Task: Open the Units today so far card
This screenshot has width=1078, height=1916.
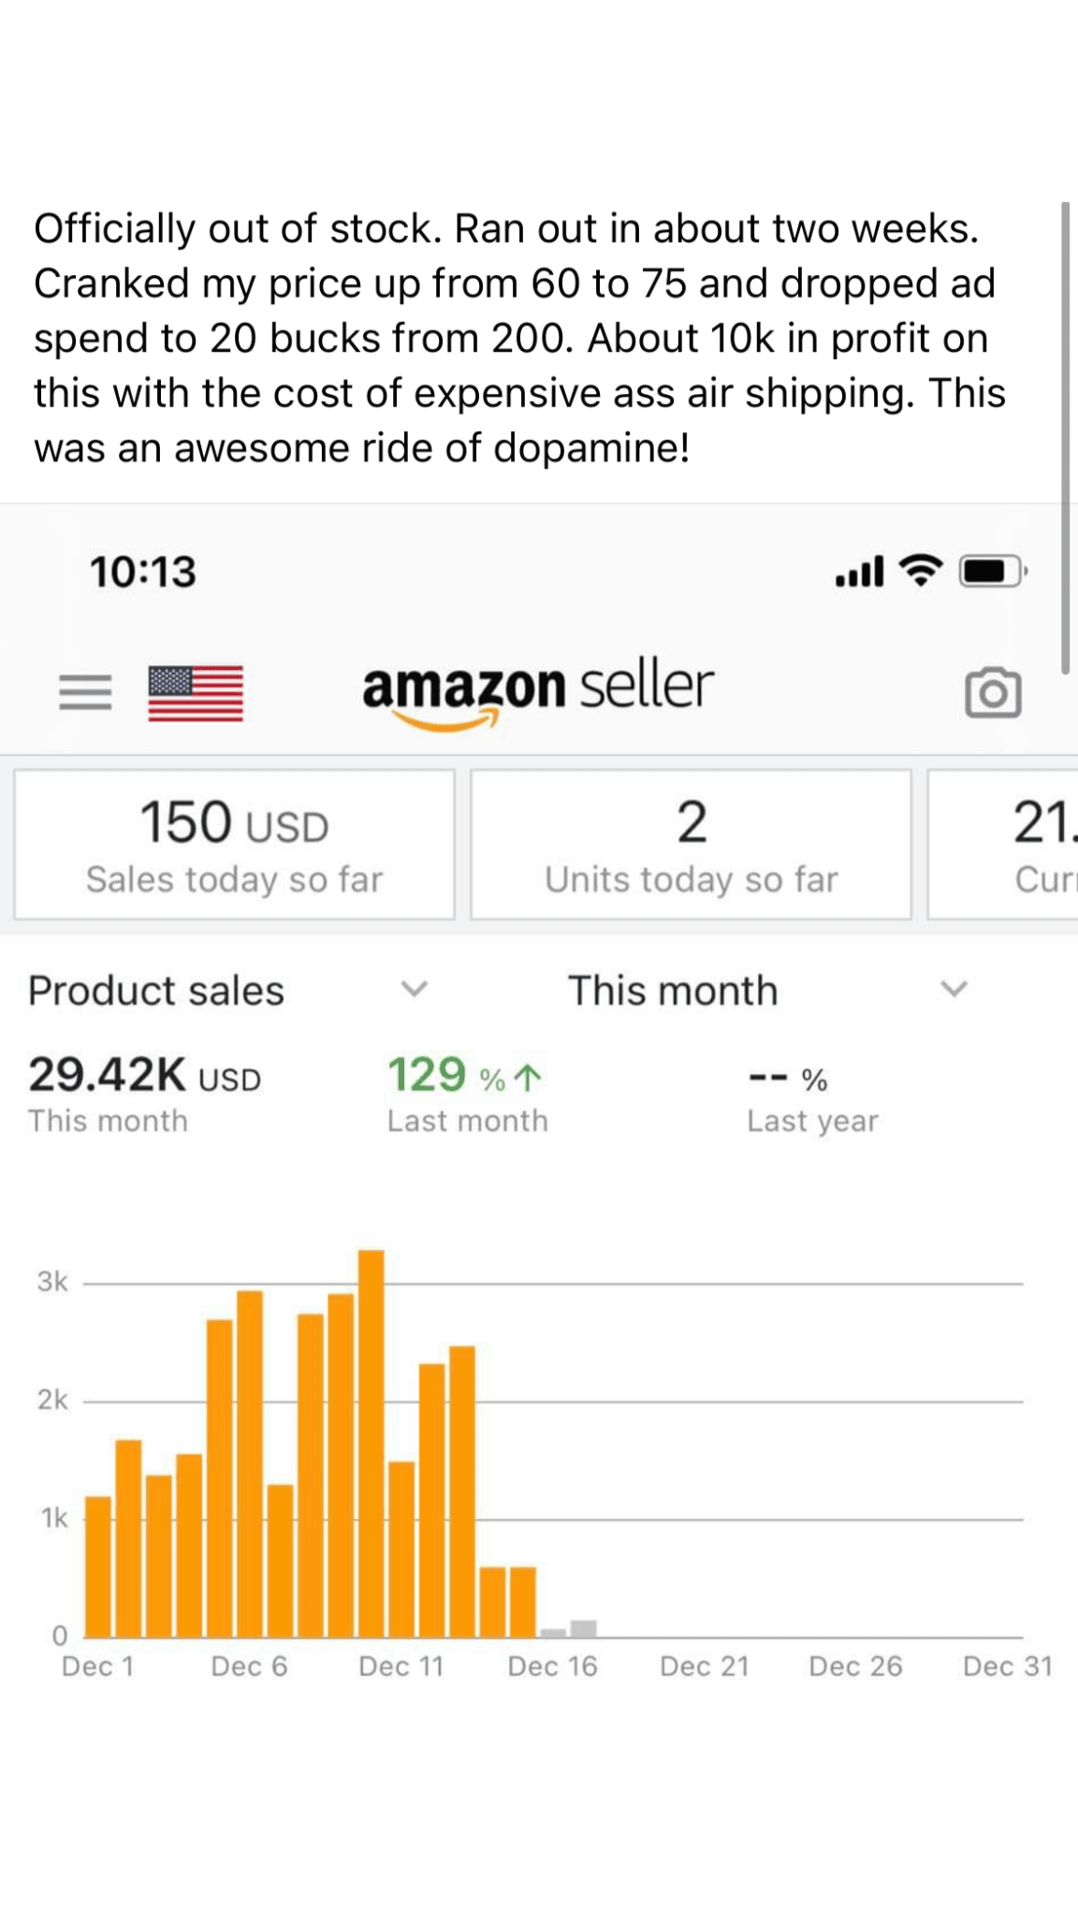Action: click(x=691, y=844)
